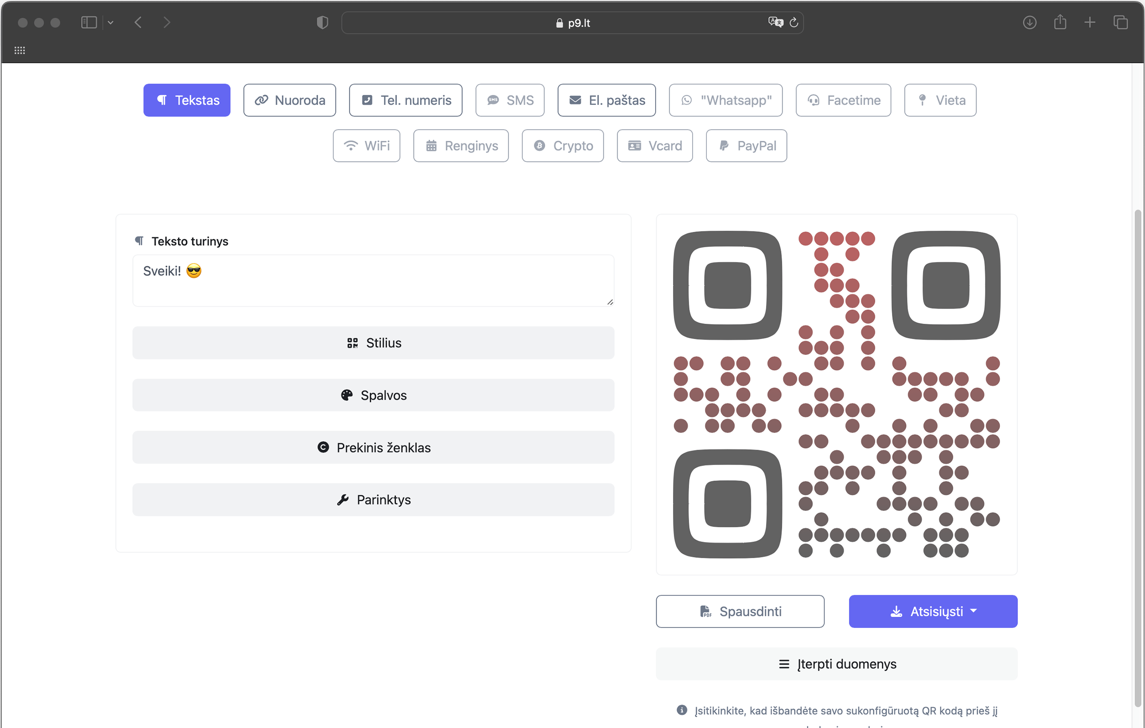Switch to the Whatsapp type tab
This screenshot has height=728, width=1145.
725,100
